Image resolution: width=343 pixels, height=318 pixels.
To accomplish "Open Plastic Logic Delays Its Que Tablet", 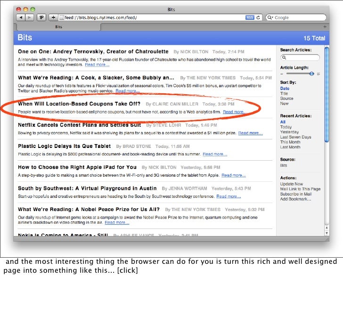I will point(64,147).
